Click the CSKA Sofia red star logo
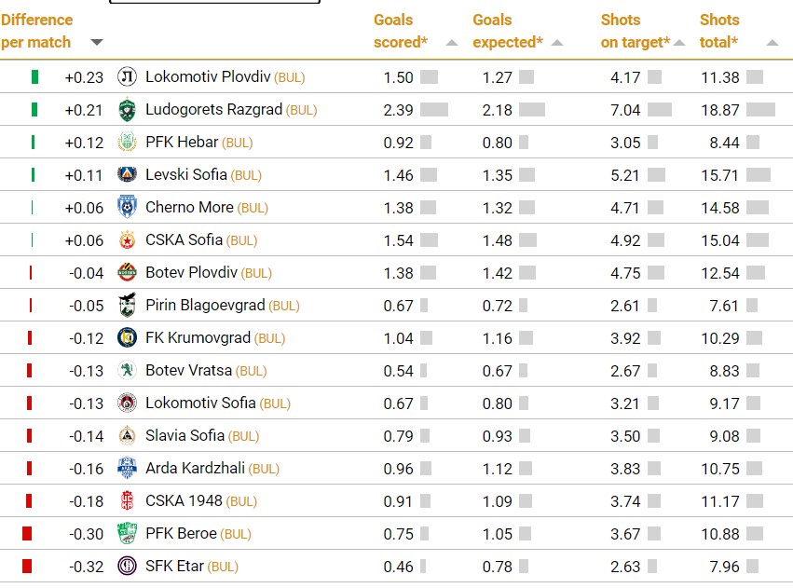 (127, 239)
